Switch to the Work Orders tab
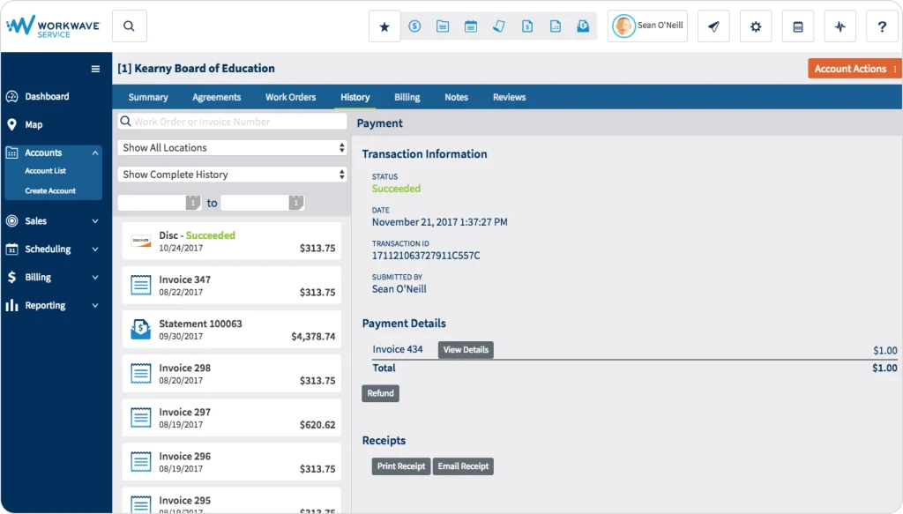This screenshot has height=514, width=903. point(290,97)
